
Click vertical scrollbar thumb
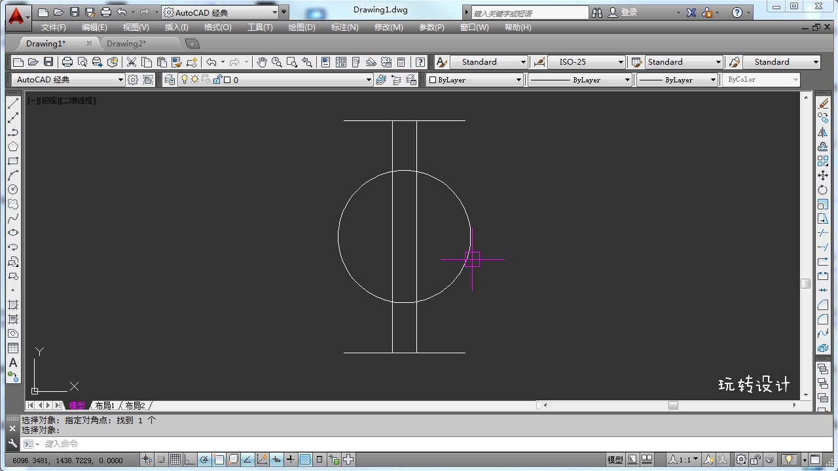(806, 284)
